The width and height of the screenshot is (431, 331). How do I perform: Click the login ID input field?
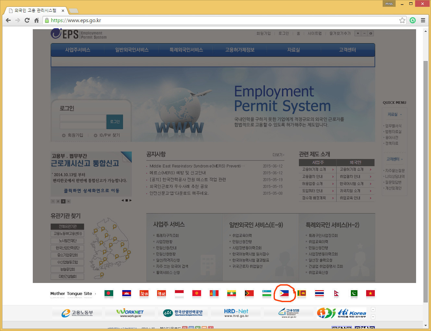[x=83, y=118]
